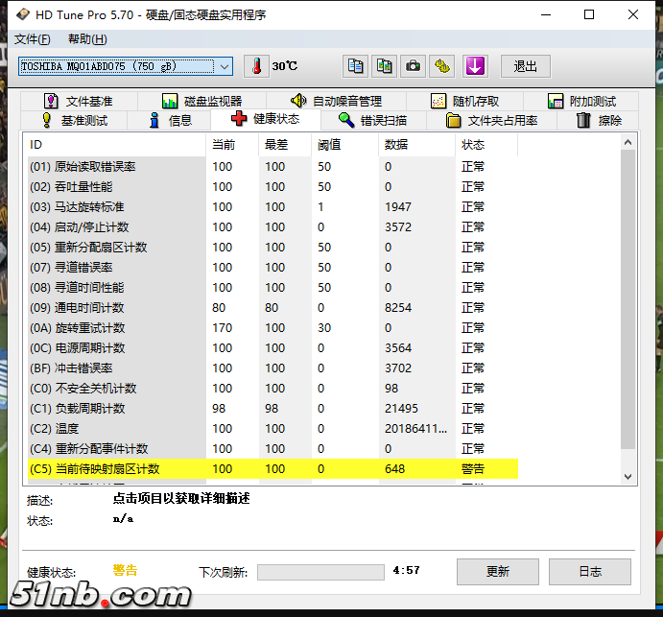Select row (BF) 冲击错误率
Viewport: 663px width, 617px height.
tap(272, 368)
